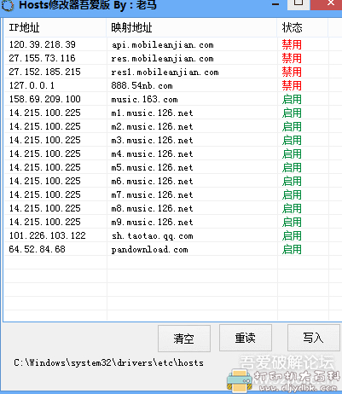342x394 pixels.
Task: Click 禁用 status of api.mobileanjian.com
Action: point(292,44)
